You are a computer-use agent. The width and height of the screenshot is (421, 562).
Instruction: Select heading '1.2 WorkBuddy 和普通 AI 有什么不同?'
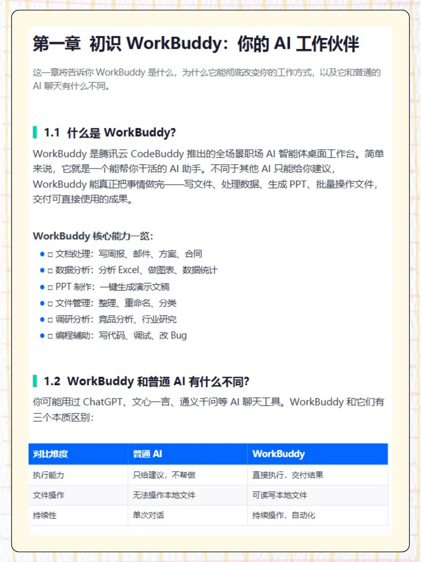[146, 381]
